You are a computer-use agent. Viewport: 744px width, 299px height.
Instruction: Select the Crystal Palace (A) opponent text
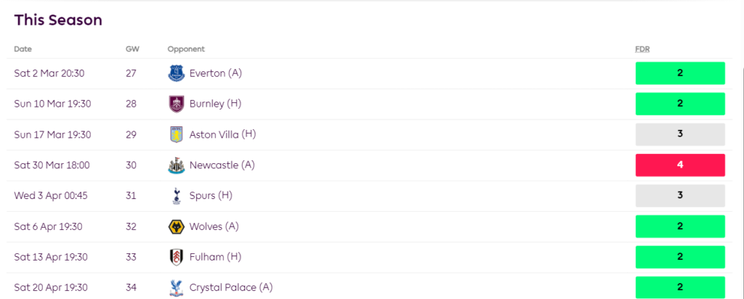231,287
